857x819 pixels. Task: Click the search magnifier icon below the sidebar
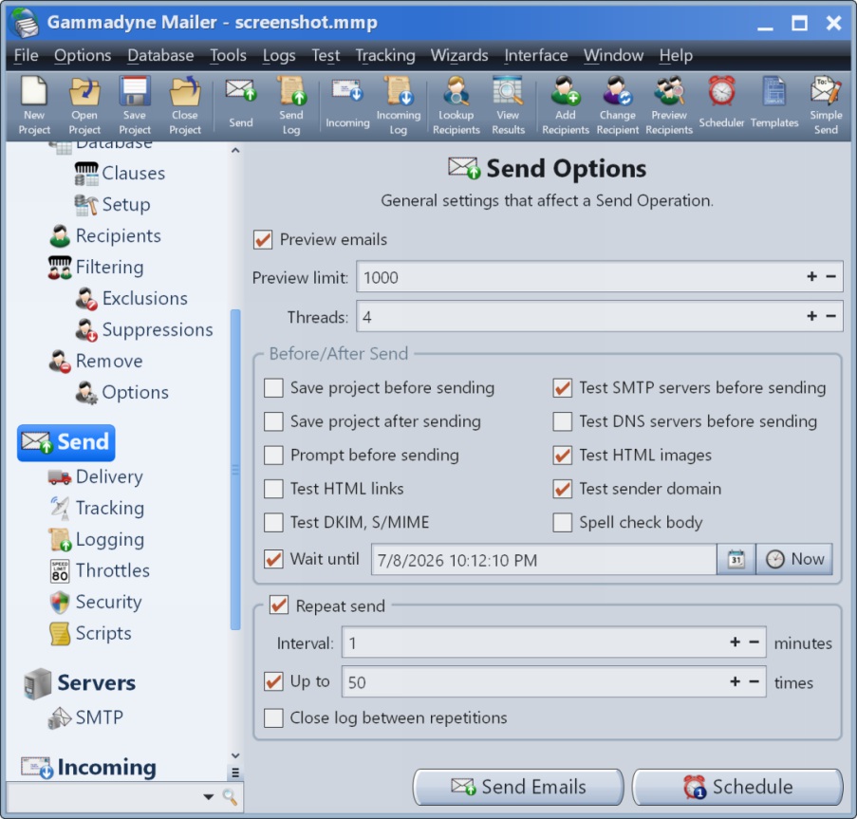pos(230,797)
